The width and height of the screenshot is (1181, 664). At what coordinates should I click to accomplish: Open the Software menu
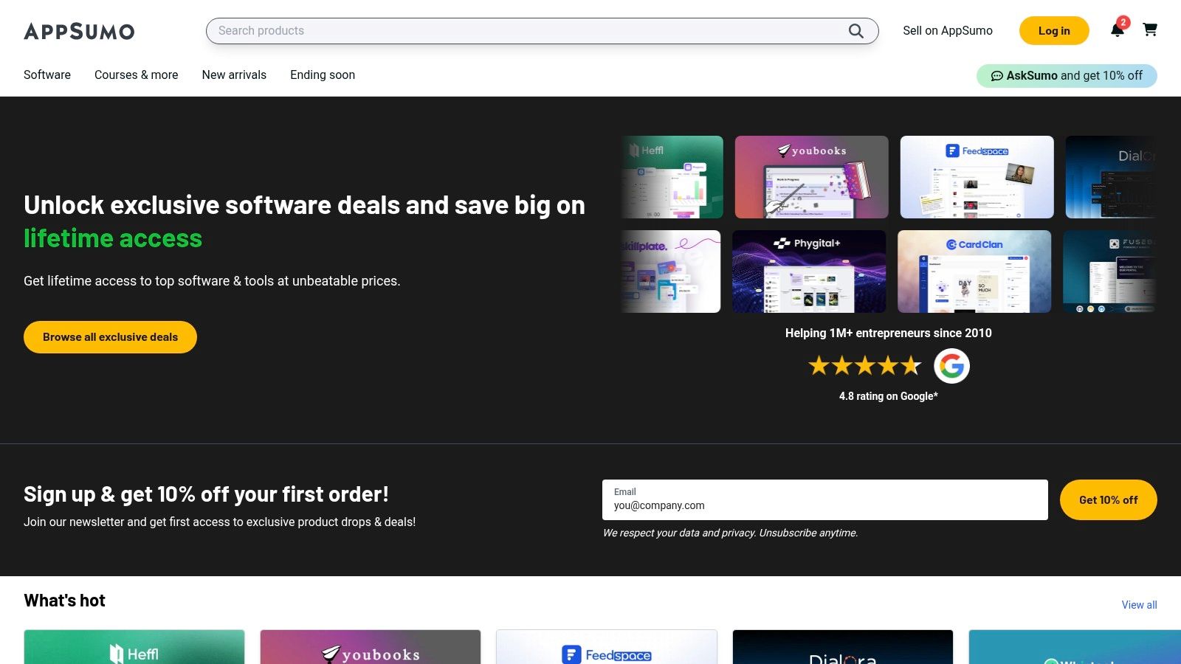click(x=47, y=75)
